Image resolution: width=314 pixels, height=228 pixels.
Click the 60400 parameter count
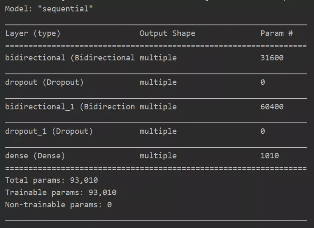pos(272,107)
